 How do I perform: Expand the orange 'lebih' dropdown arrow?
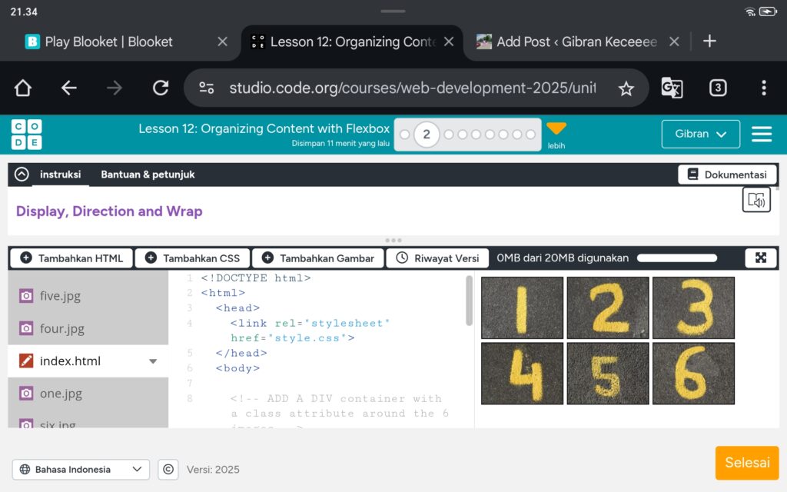tap(556, 129)
